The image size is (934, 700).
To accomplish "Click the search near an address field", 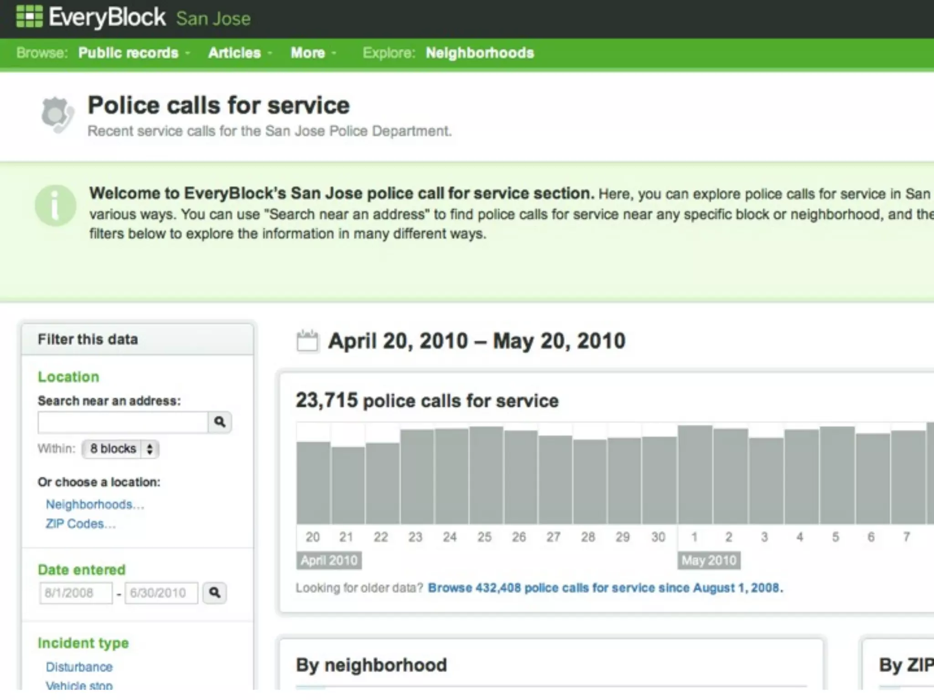I will pyautogui.click(x=123, y=422).
